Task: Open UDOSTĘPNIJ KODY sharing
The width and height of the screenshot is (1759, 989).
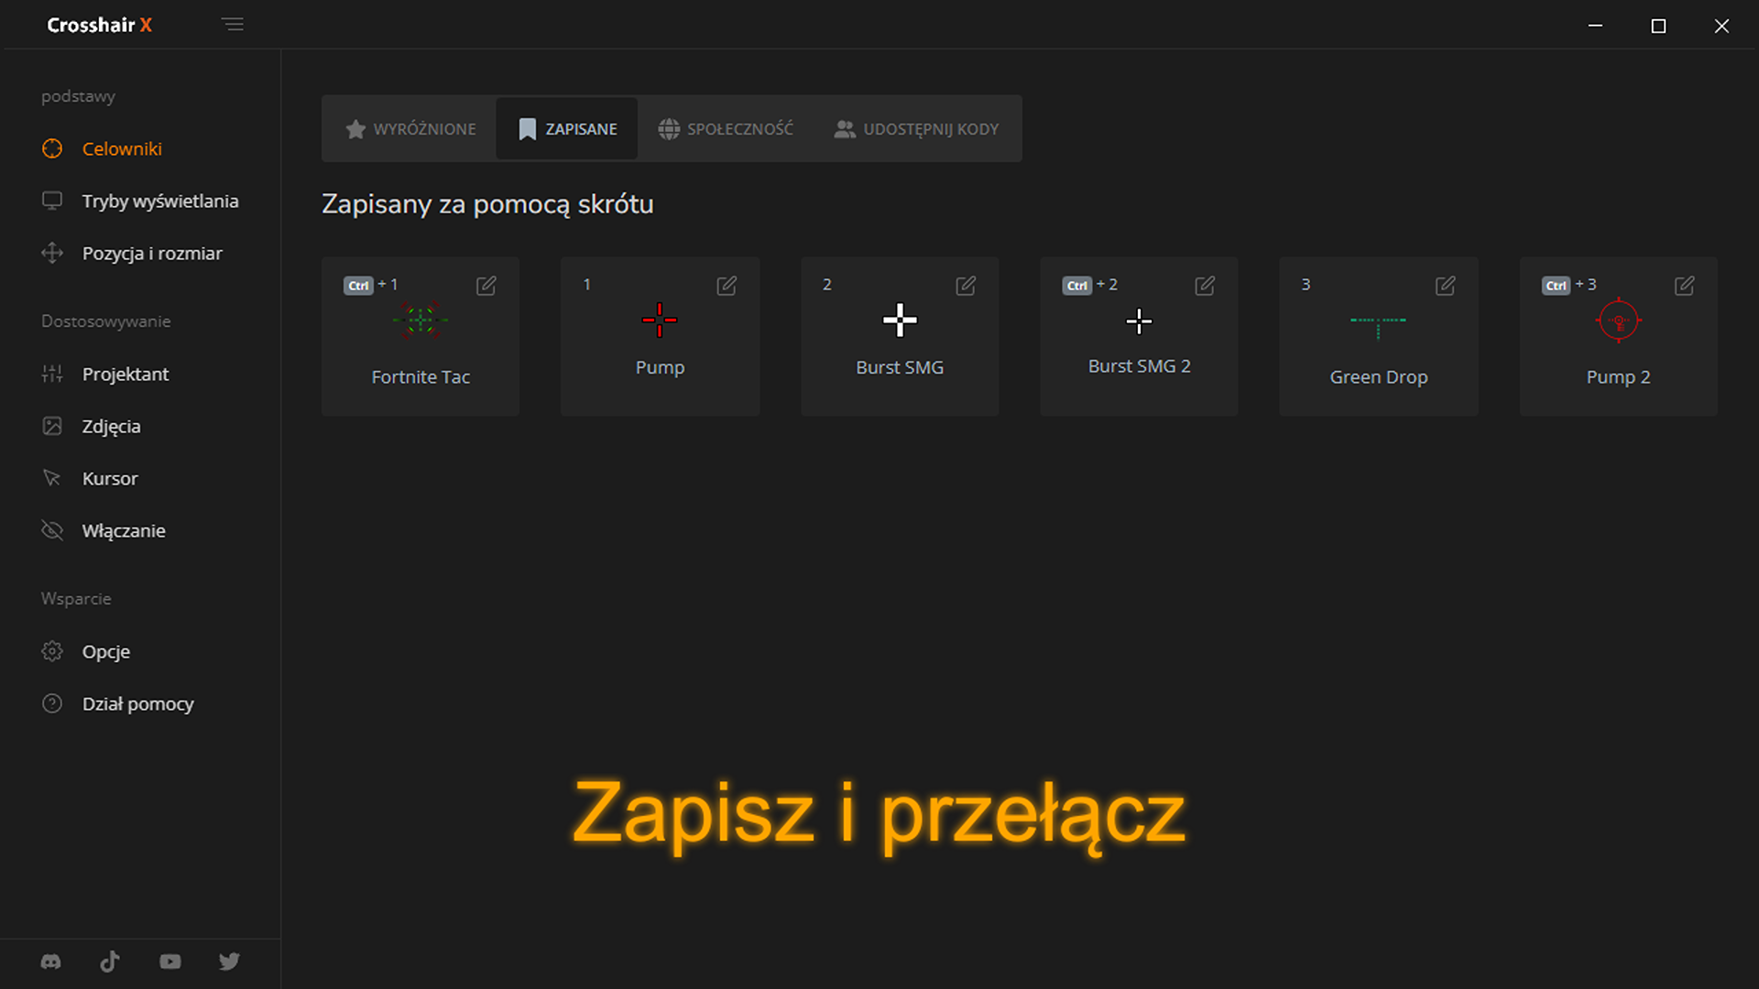Action: (x=915, y=128)
